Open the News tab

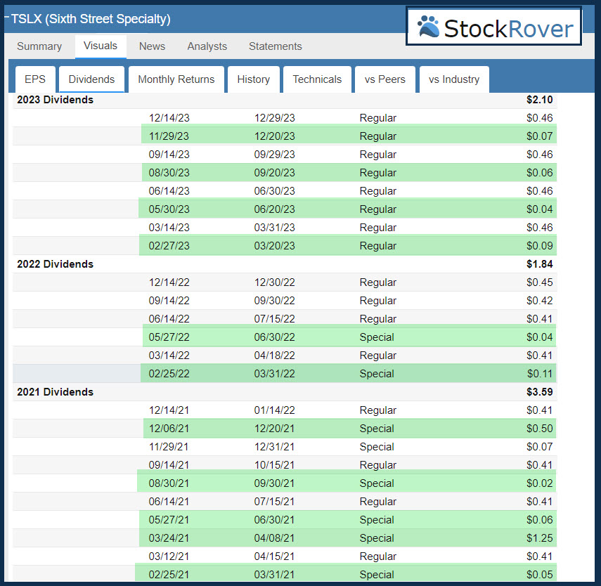click(152, 46)
